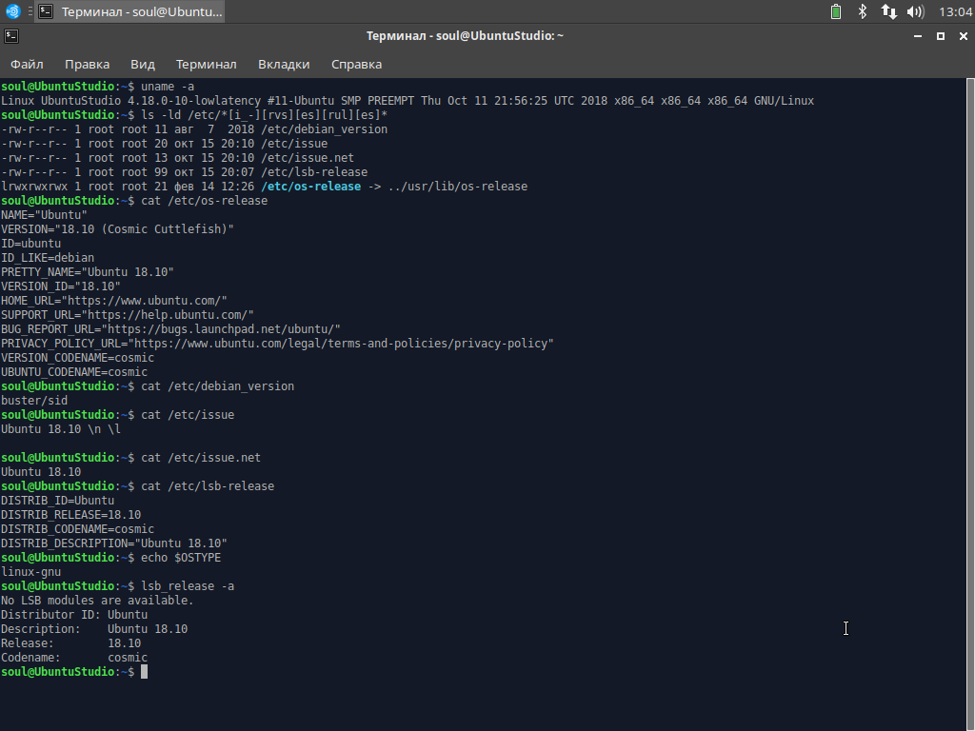Click the 'linux-gnu' output line

click(x=31, y=572)
